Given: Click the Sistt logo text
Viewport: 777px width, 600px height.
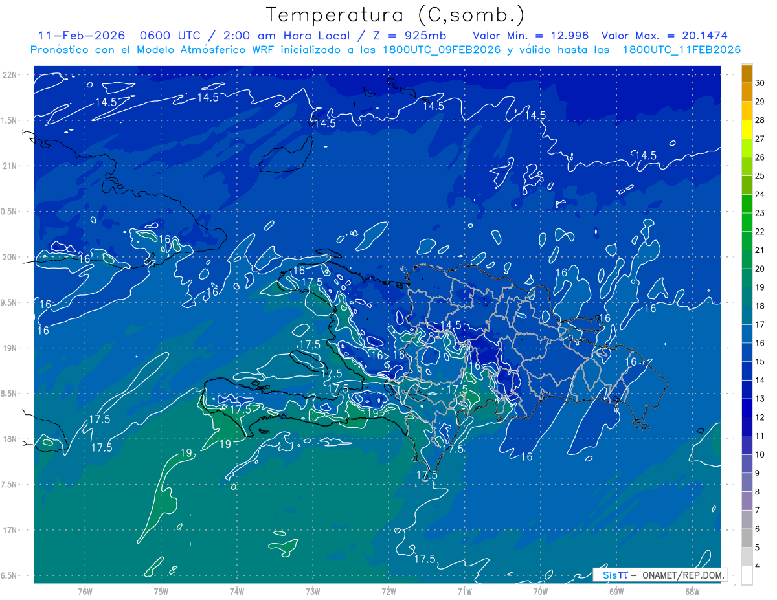Looking at the screenshot, I should click(614, 575).
